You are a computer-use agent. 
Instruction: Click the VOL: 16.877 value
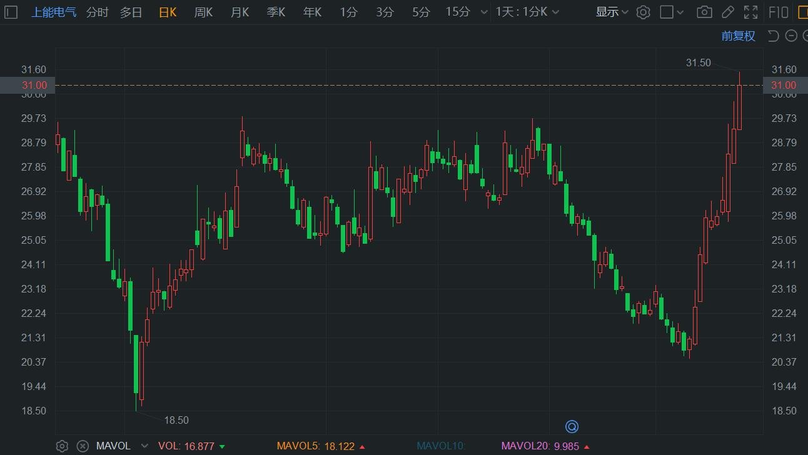[x=192, y=446]
